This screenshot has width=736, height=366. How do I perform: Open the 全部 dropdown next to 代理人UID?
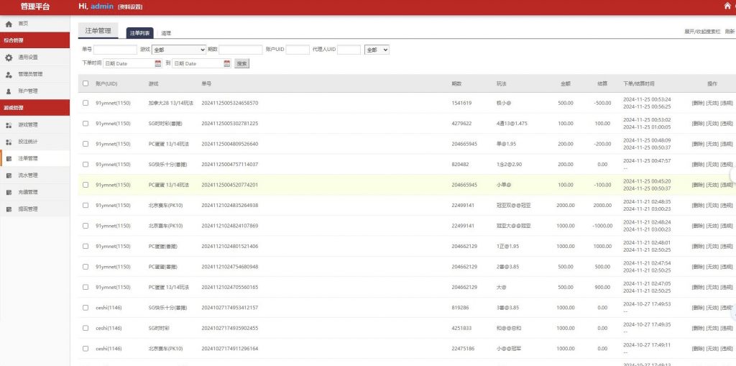point(377,50)
